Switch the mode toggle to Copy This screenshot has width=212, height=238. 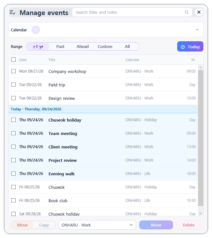44,225
